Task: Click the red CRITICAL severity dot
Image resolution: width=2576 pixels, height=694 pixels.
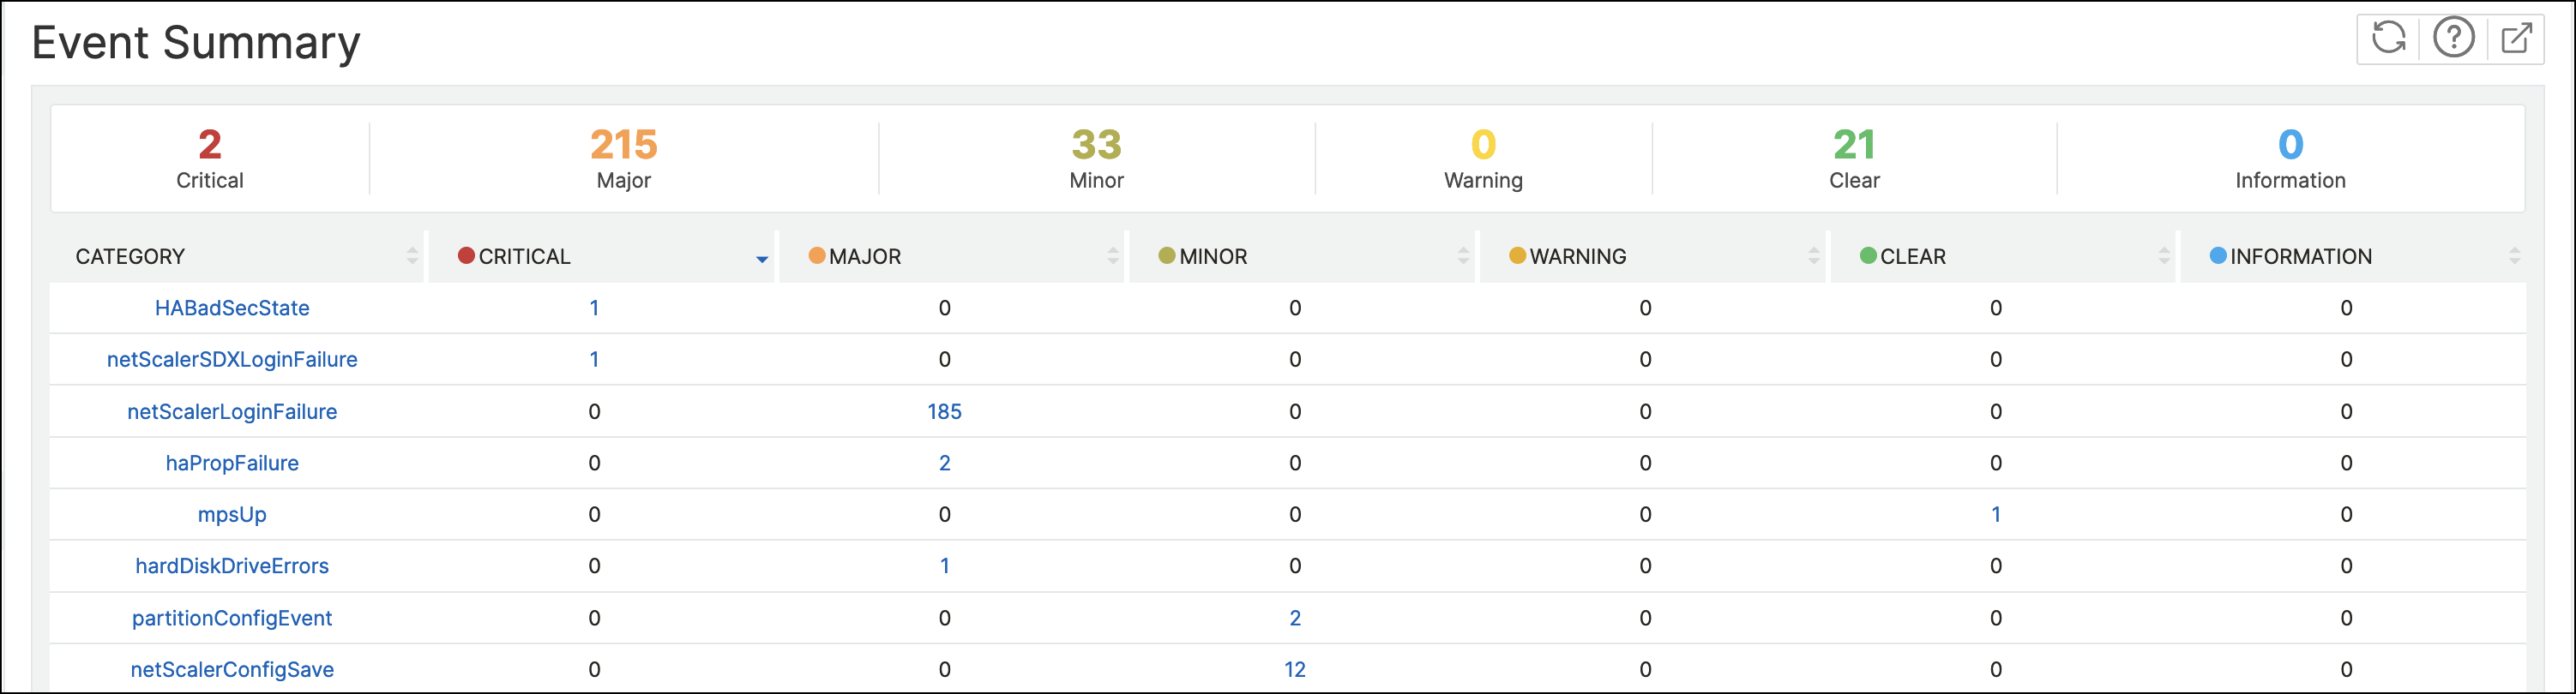Action: coord(466,255)
